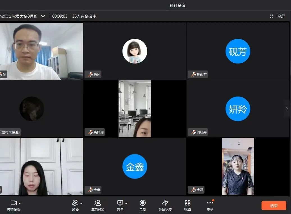
Task: Click the 何妍羚 name label
Action: 202,132
